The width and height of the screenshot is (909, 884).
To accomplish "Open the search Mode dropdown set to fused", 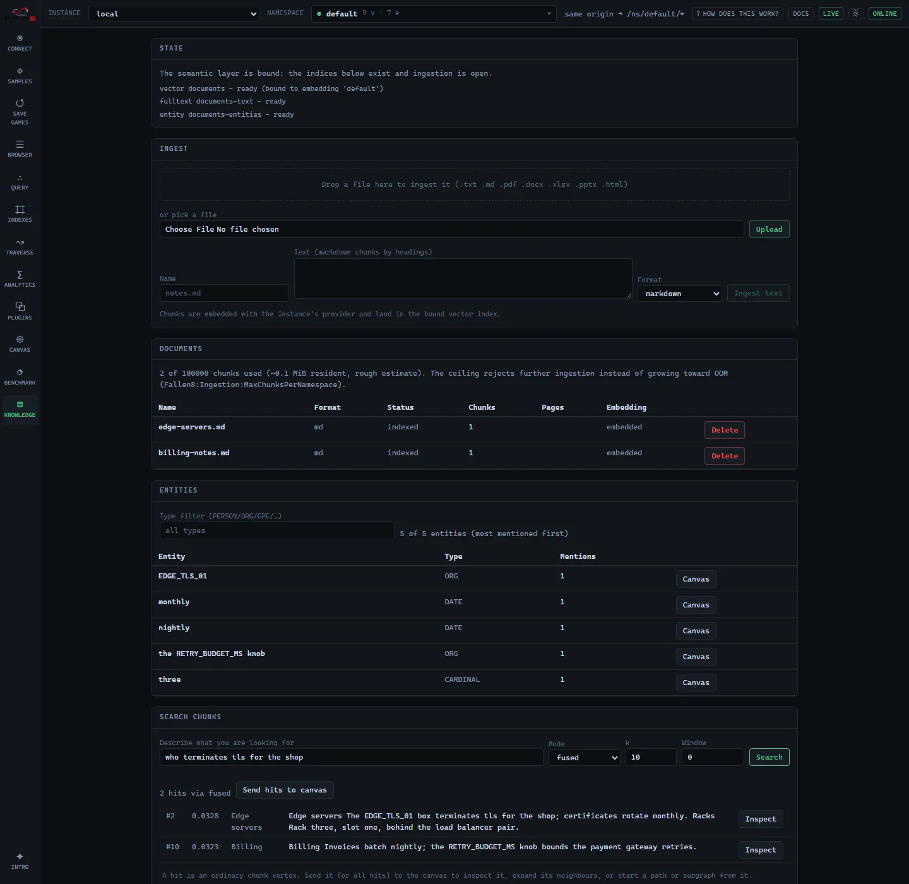I will coord(585,757).
